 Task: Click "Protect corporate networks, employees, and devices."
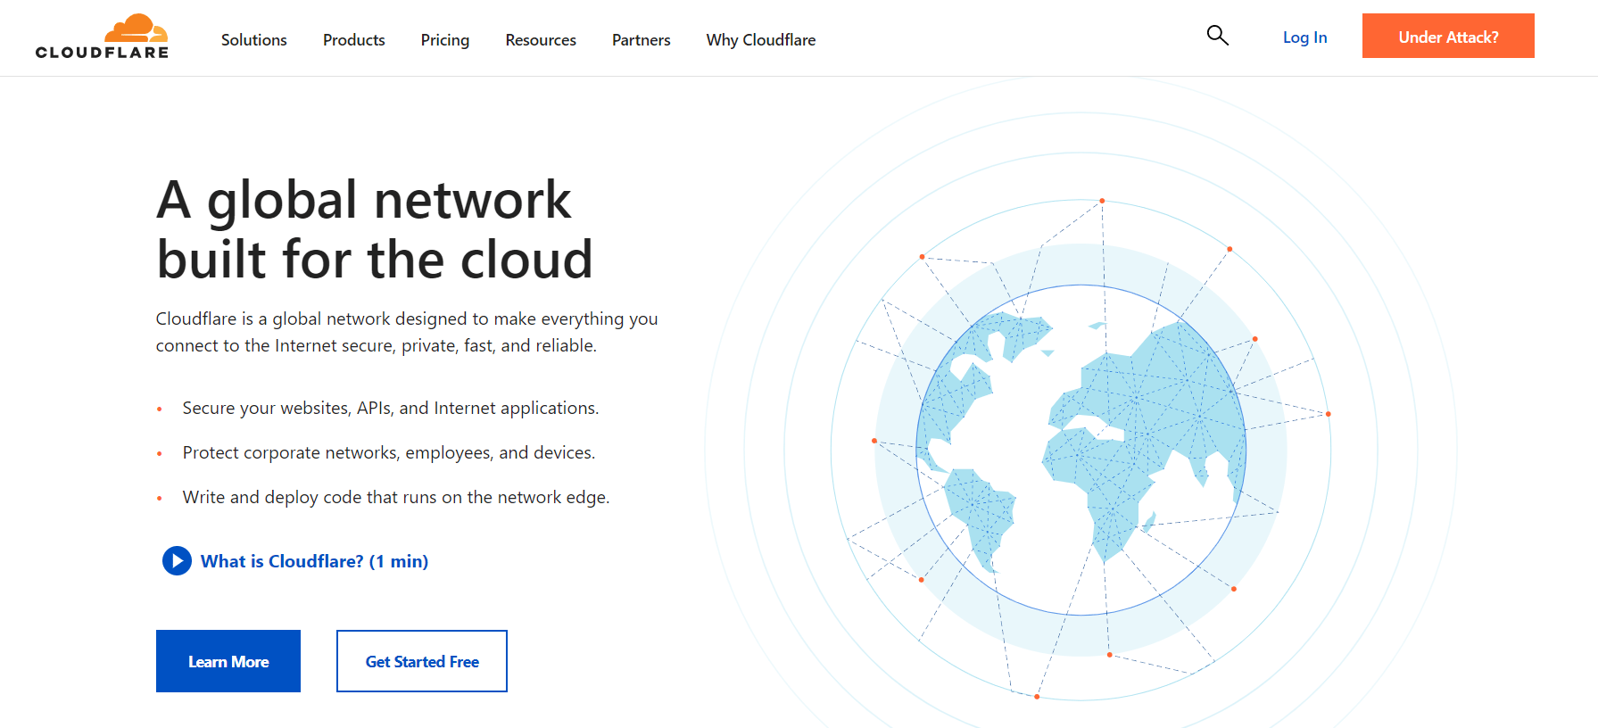pyautogui.click(x=389, y=452)
